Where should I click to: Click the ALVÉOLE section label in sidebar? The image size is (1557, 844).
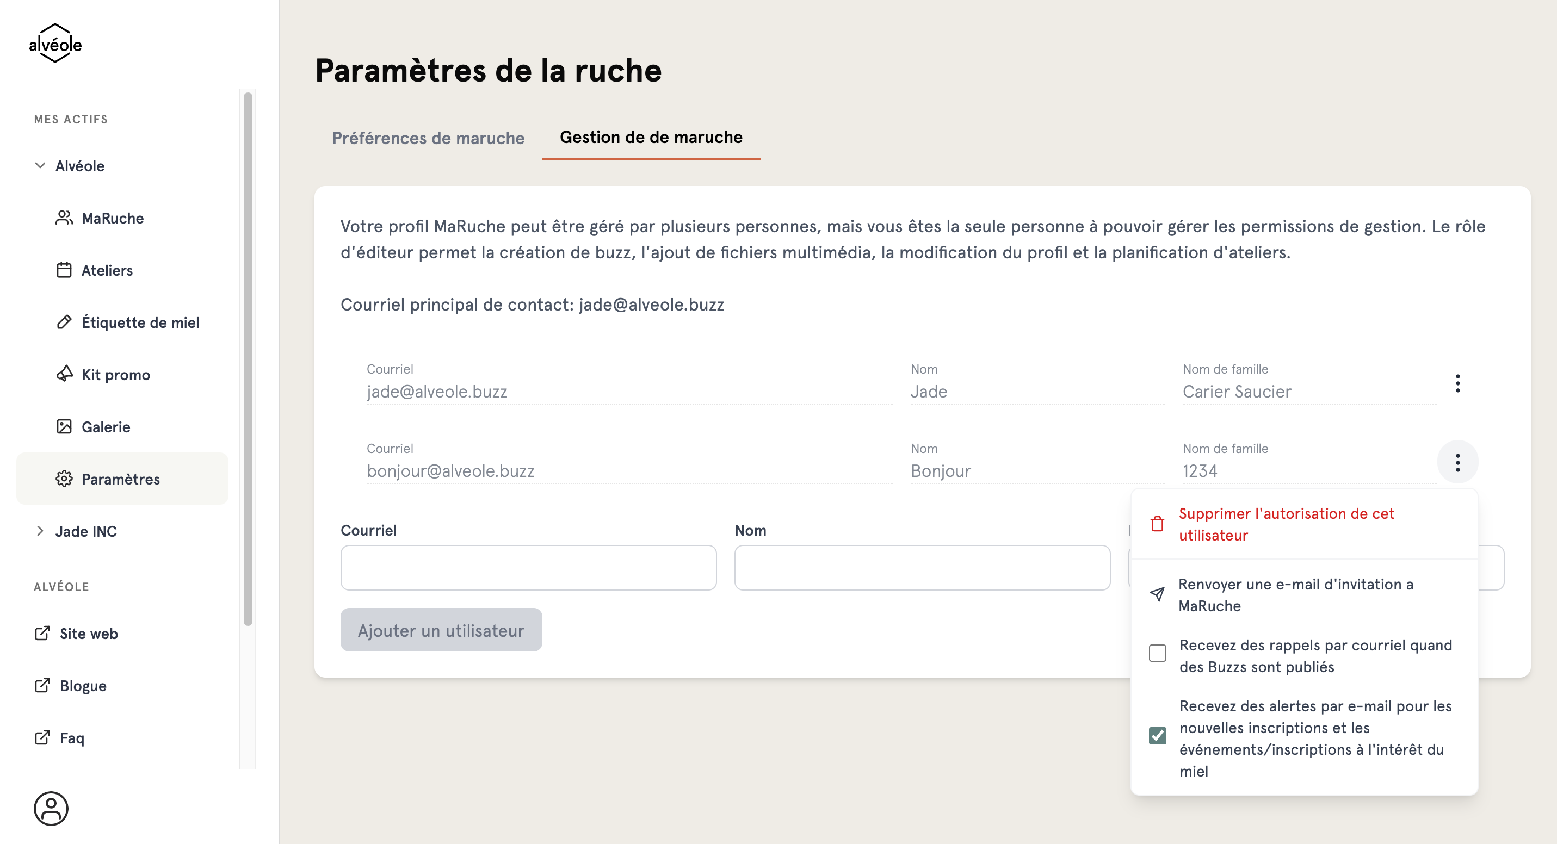click(x=61, y=587)
